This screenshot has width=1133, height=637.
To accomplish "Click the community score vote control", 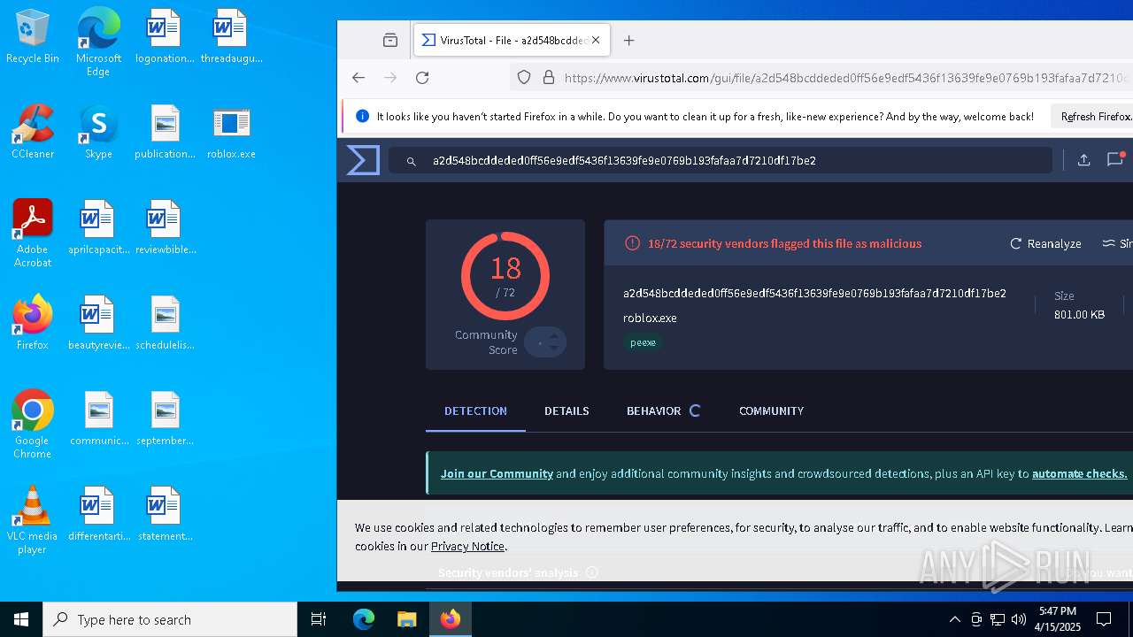I will [545, 342].
